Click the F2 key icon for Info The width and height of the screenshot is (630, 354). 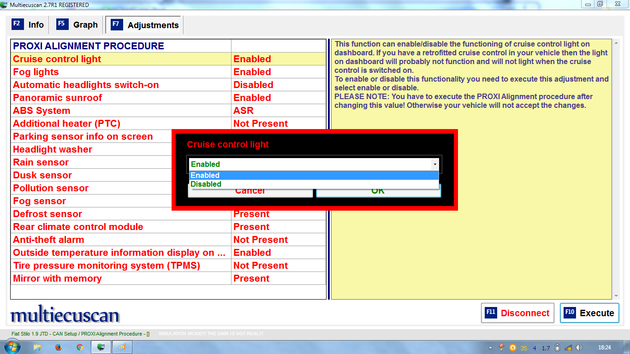tap(17, 24)
